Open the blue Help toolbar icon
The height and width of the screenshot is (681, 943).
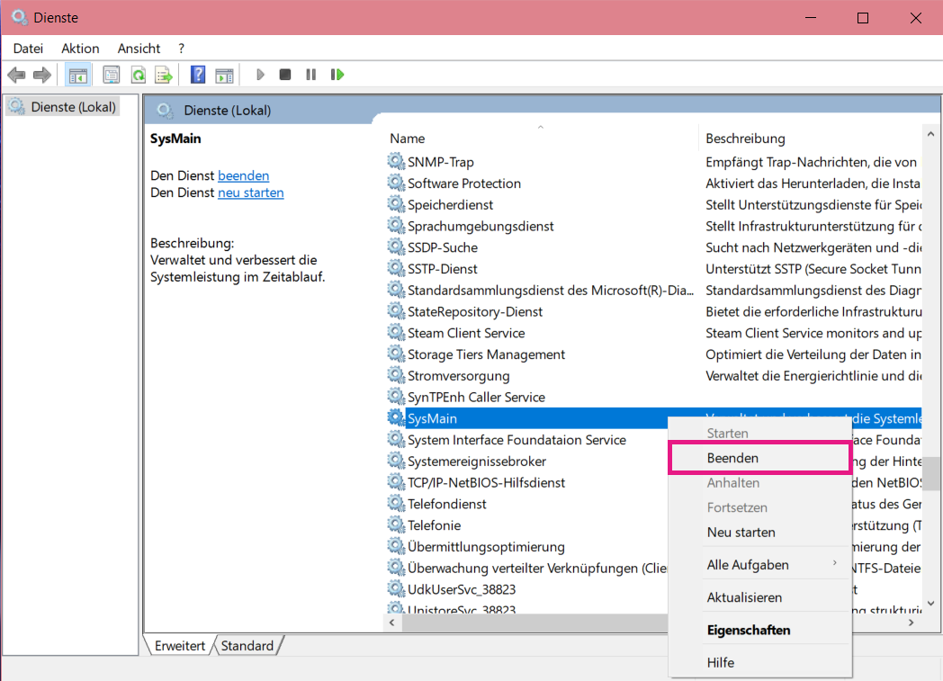point(198,76)
